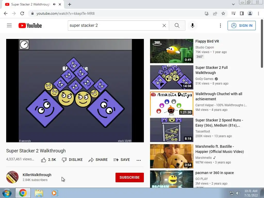This screenshot has height=198, width=264.
Task: Click the page vertical scrollbar
Action: [x=262, y=44]
